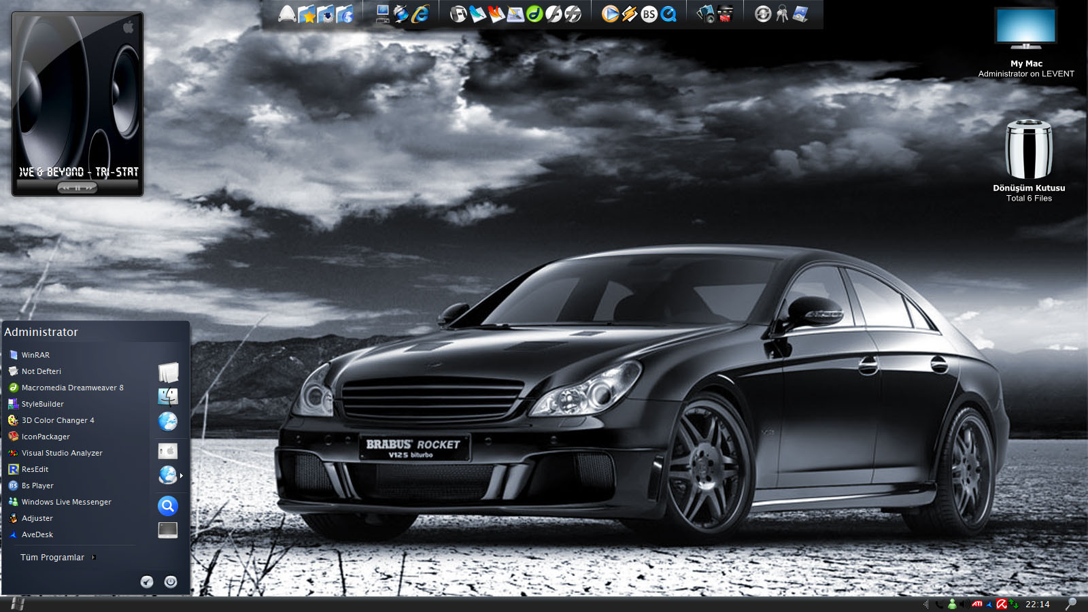Open the magnifier search icon on taskbar
Screen dimensions: 1088x612
1071,604
